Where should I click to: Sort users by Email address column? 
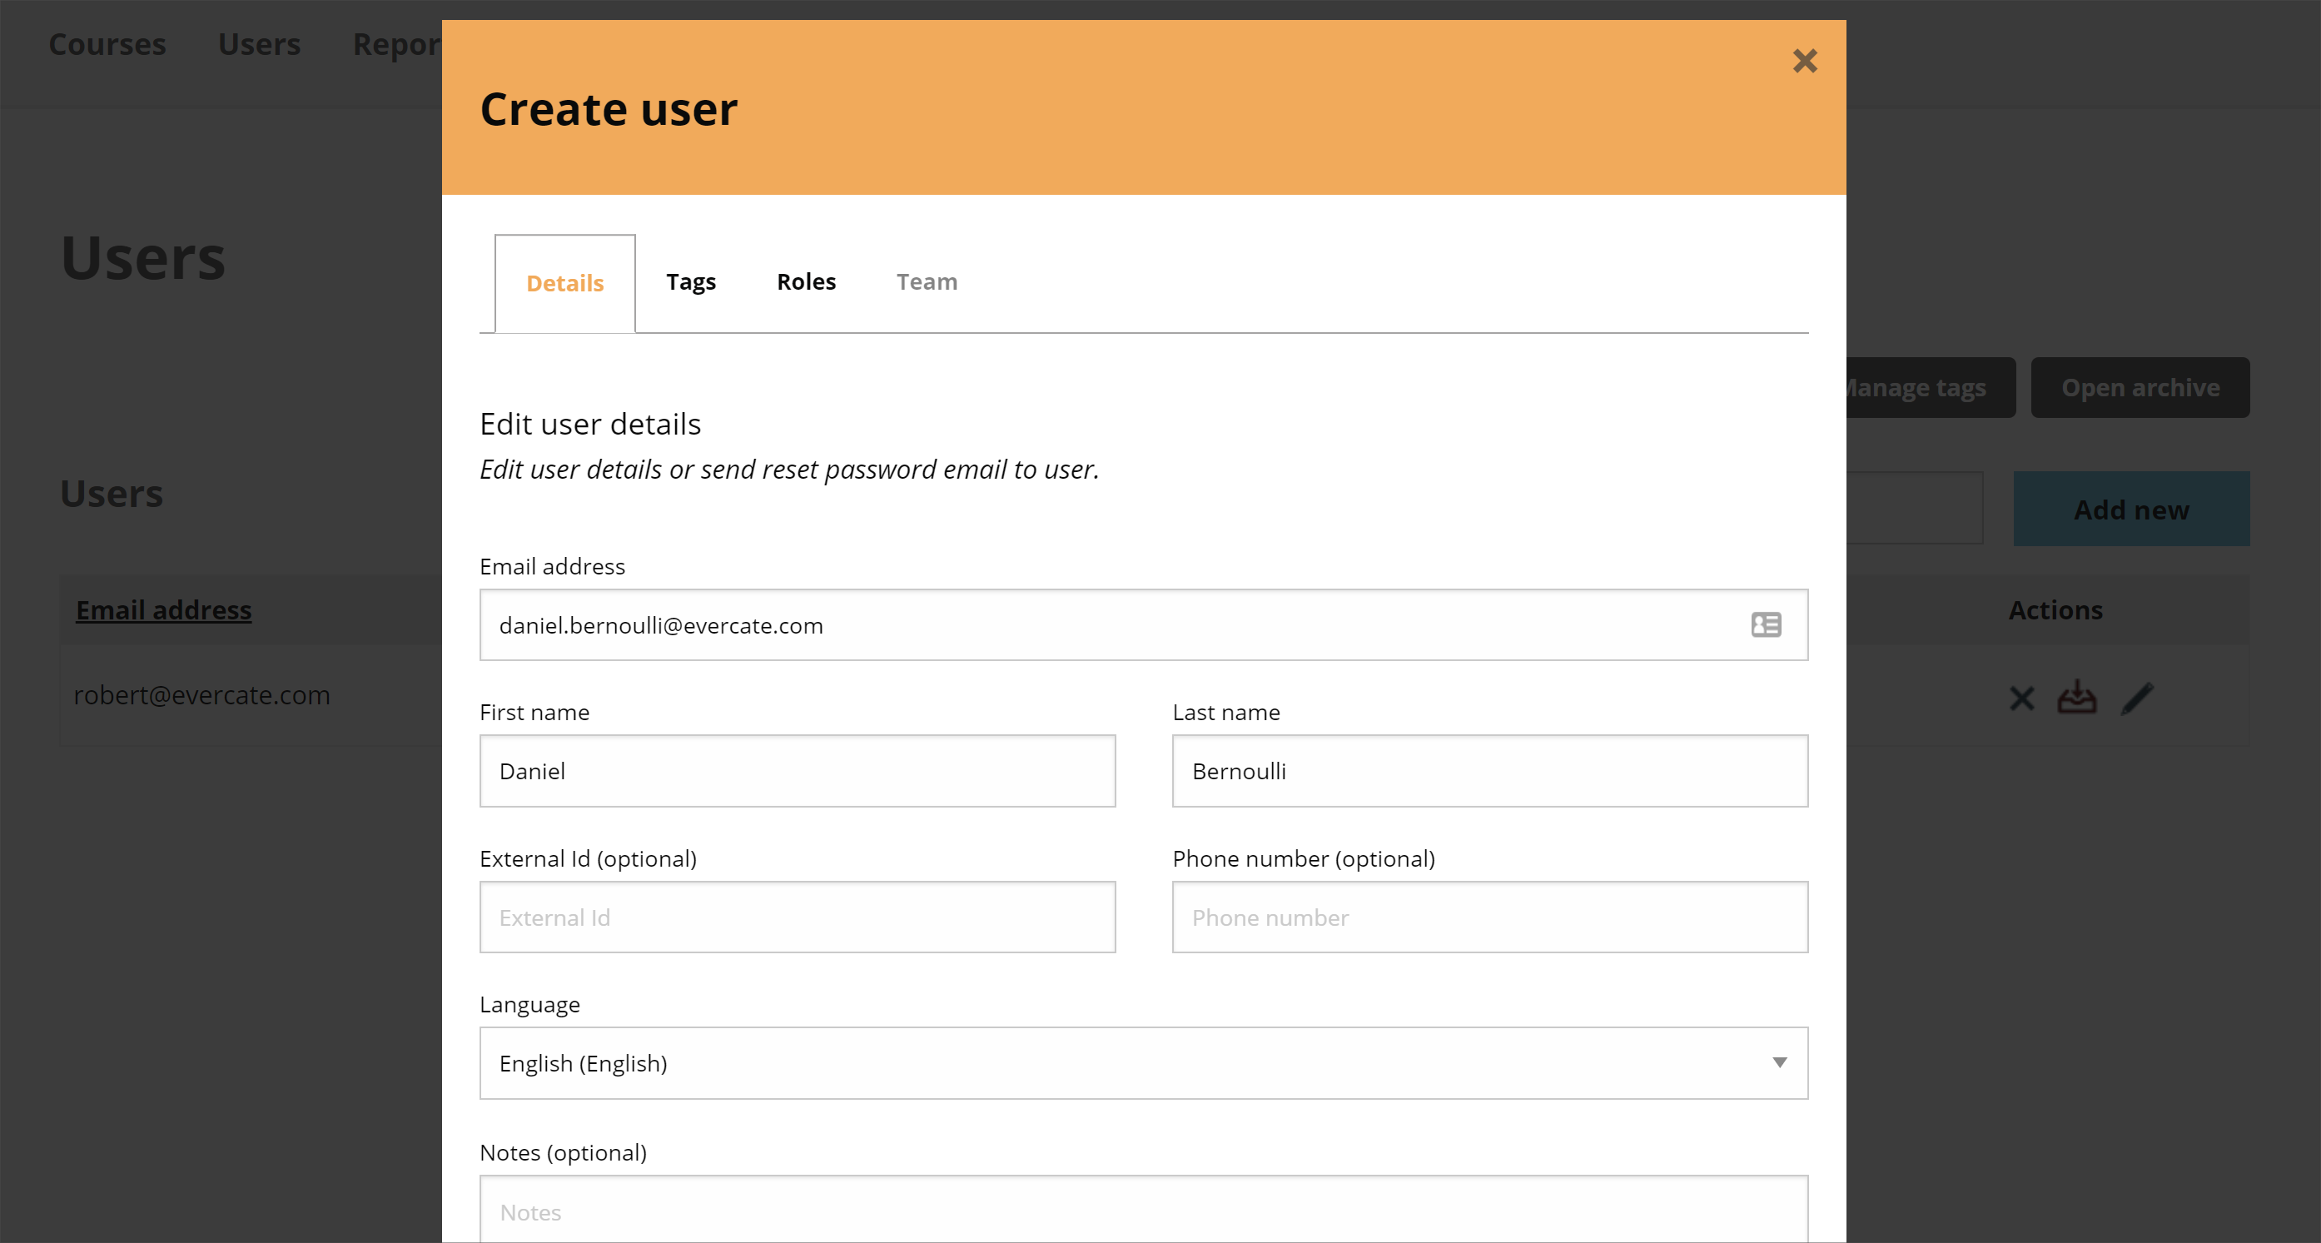coord(163,609)
